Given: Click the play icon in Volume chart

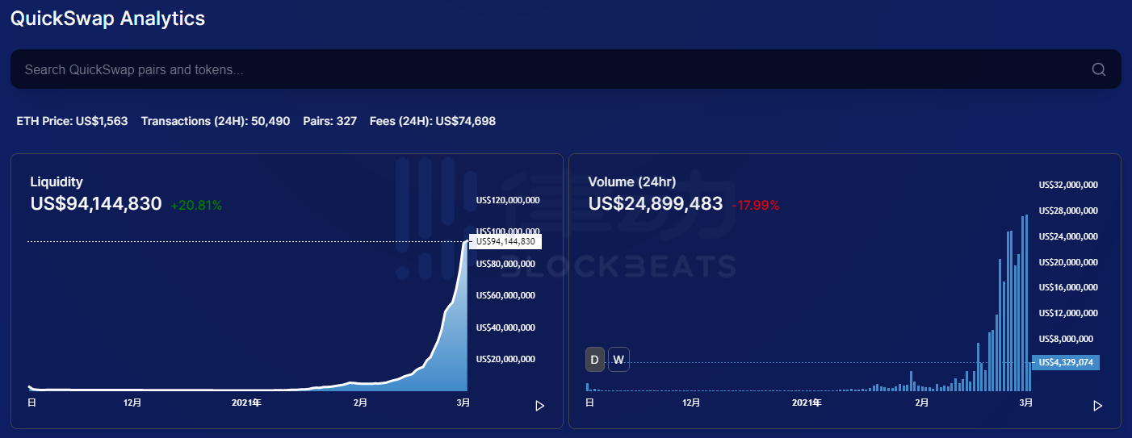Looking at the screenshot, I should [x=1097, y=406].
